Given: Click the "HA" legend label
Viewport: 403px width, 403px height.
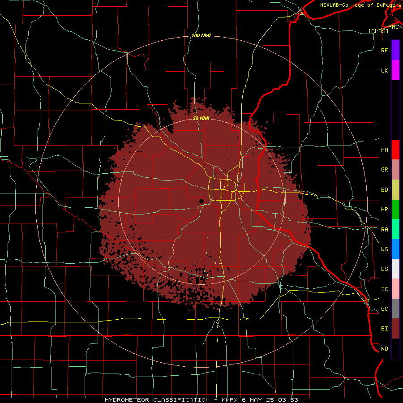Looking at the screenshot, I should [384, 150].
